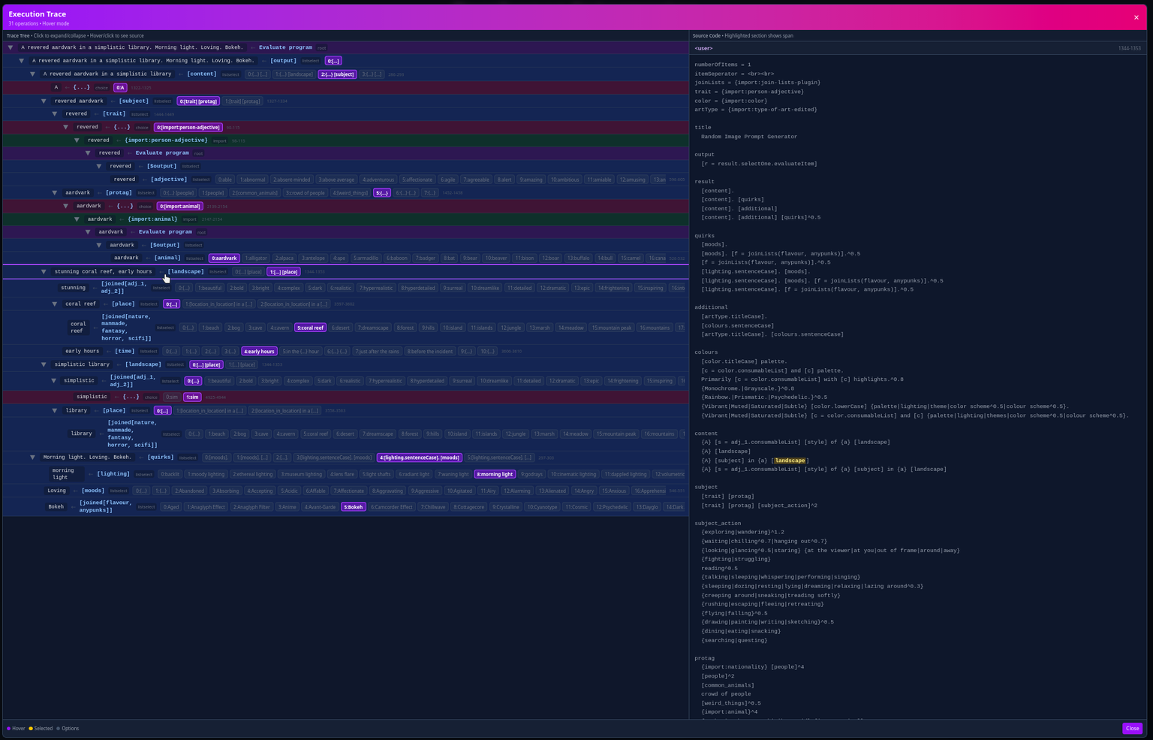Collapse the simplistic library [landscape] row

tap(44, 364)
